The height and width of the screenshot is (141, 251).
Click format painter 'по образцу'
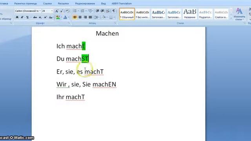point(6,19)
